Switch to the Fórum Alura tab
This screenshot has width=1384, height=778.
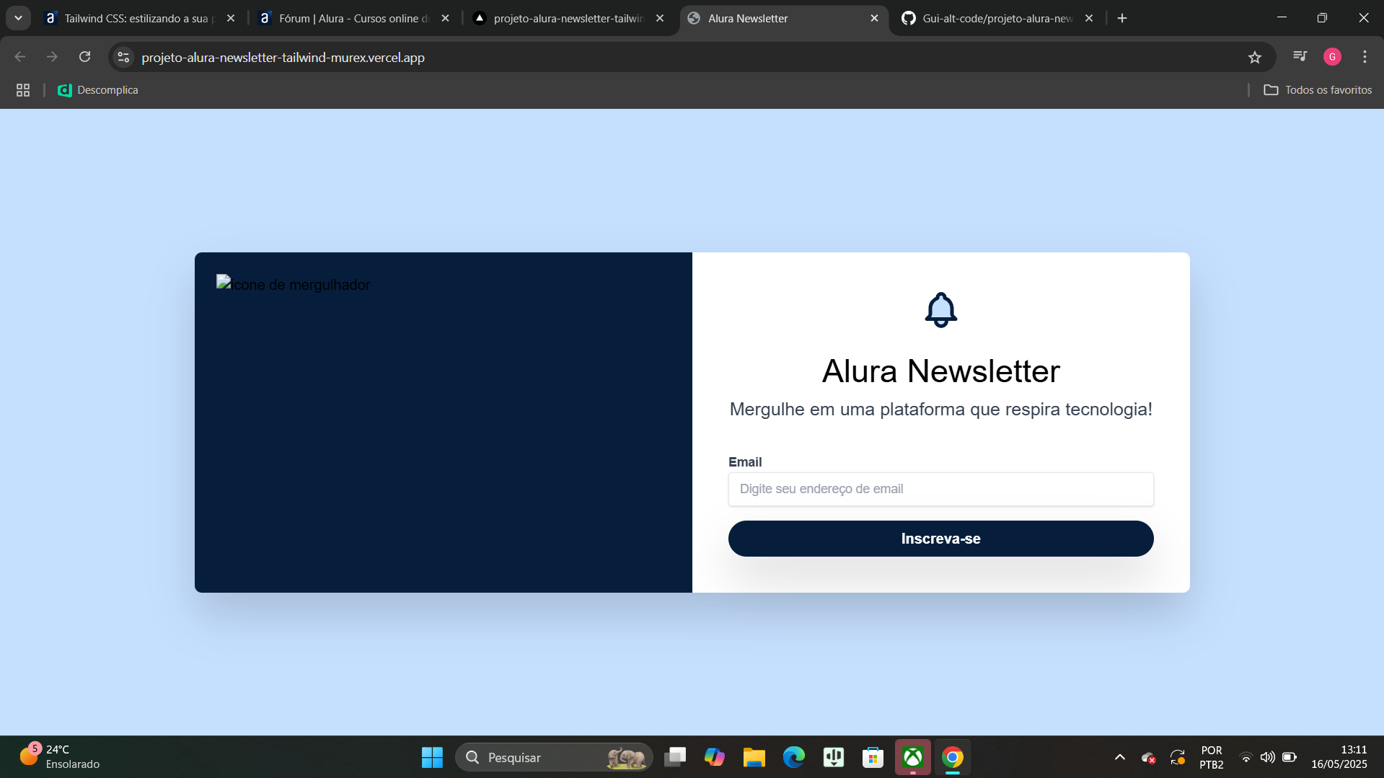(354, 19)
